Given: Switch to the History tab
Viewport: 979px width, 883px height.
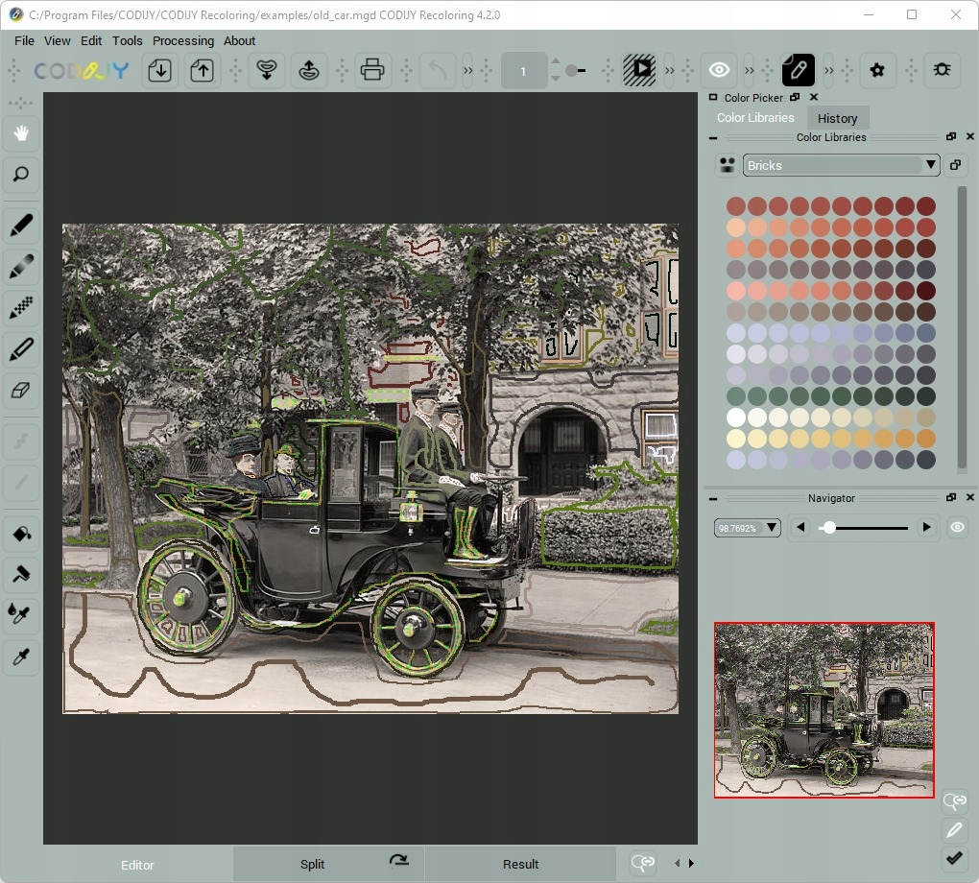Looking at the screenshot, I should tap(837, 118).
